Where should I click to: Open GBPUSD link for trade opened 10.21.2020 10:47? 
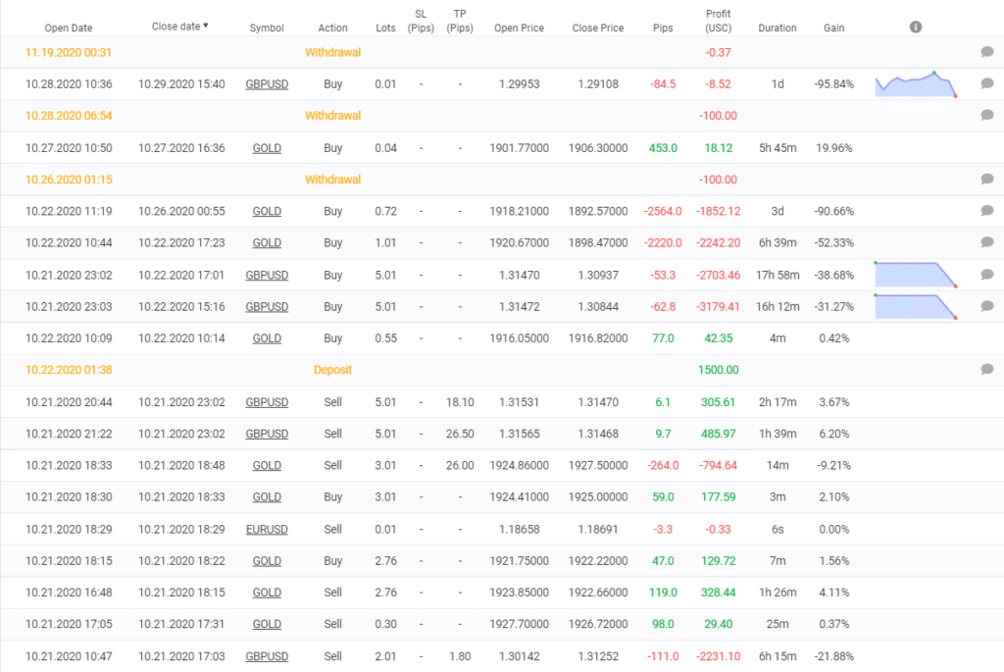tap(267, 656)
